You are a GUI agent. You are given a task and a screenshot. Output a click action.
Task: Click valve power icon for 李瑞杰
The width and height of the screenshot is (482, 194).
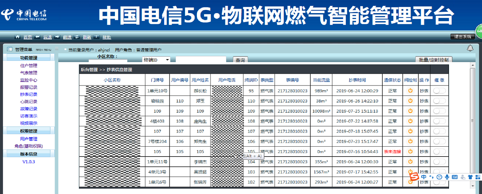pos(410,162)
